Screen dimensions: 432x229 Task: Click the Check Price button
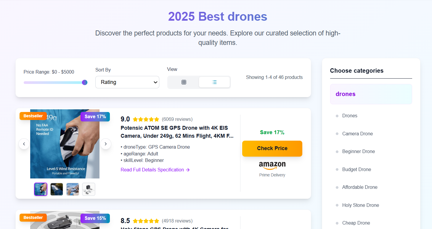tap(272, 148)
